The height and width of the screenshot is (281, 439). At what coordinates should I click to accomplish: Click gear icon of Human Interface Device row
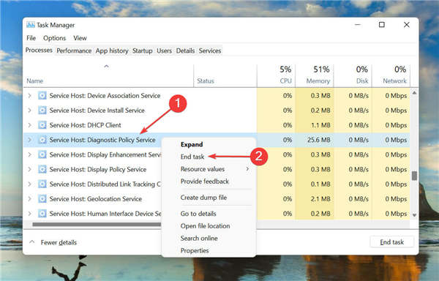(42, 214)
